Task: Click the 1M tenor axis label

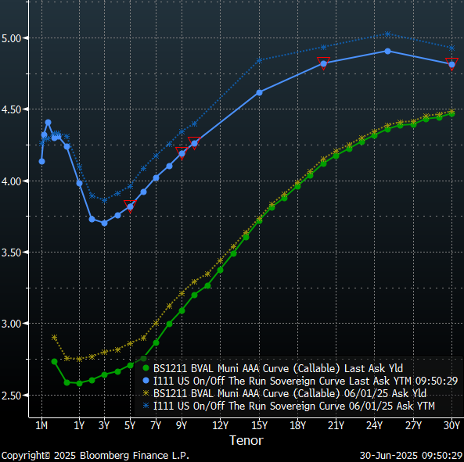Action: [x=41, y=425]
